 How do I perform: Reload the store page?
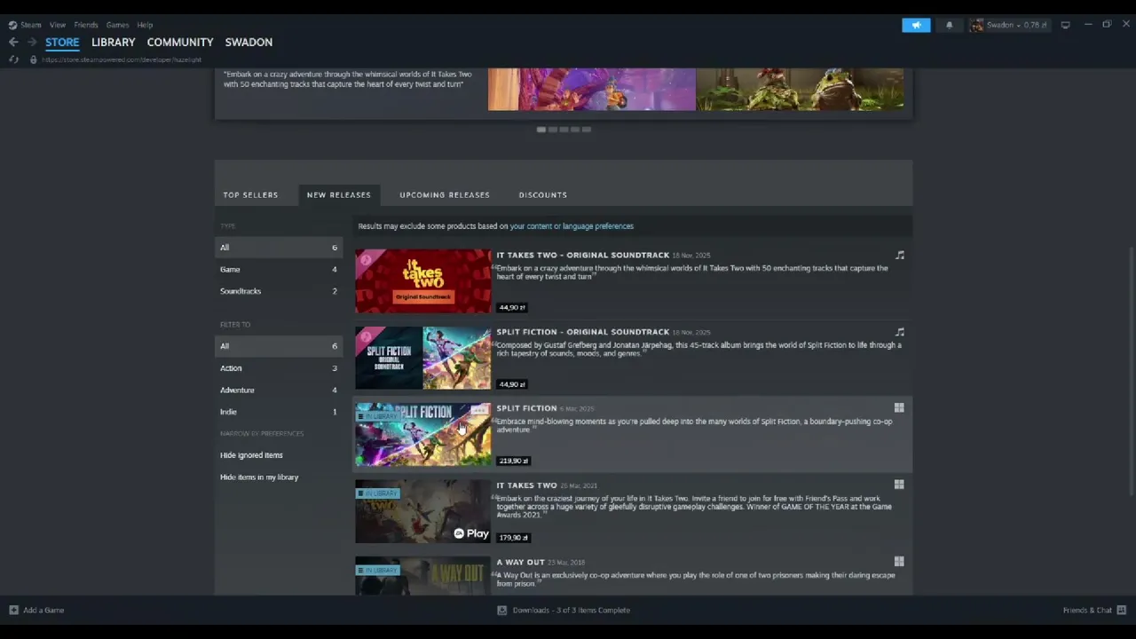tap(13, 59)
